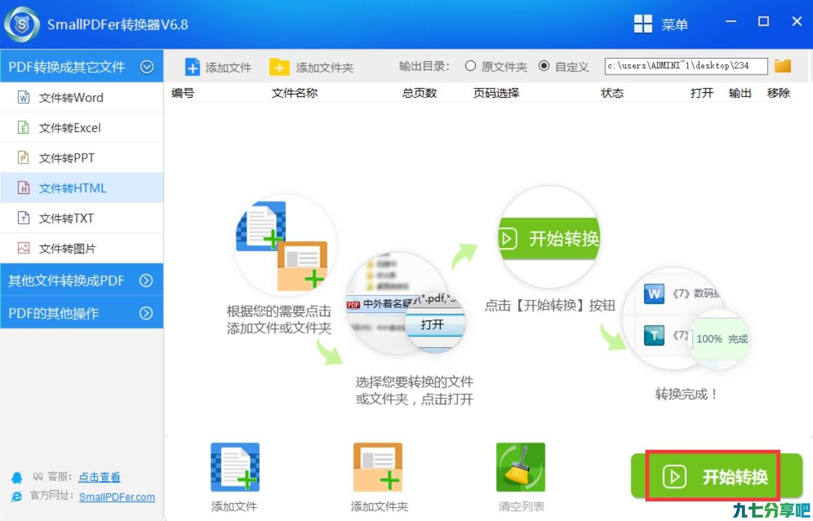Minimize the SmallPDFer window

coord(731,22)
